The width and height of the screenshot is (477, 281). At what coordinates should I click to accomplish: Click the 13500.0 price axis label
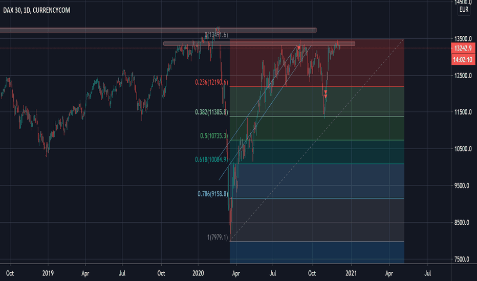[x=463, y=39]
